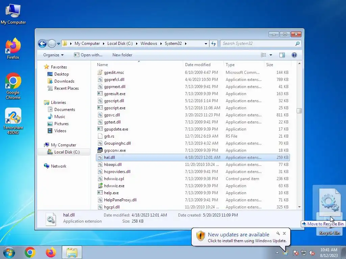Screen dimensions: 346x259
Task: Sort by Date modified column header
Action: pyautogui.click(x=203, y=64)
